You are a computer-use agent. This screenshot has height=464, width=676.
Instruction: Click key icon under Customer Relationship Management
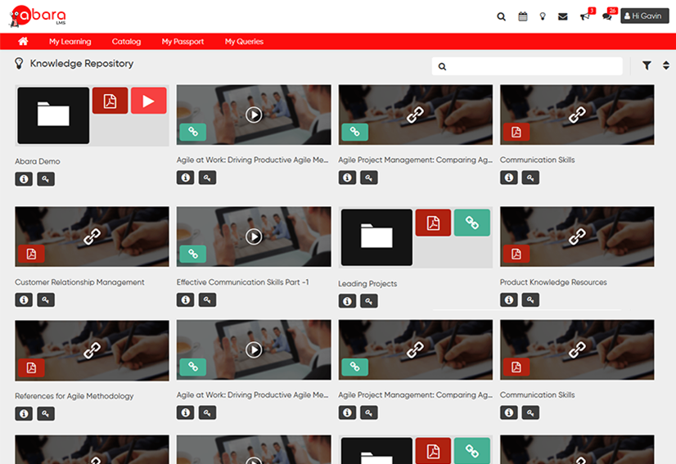click(x=46, y=300)
